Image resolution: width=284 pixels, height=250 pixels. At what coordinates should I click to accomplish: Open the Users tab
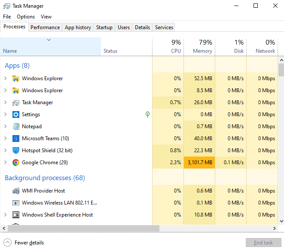tap(124, 27)
